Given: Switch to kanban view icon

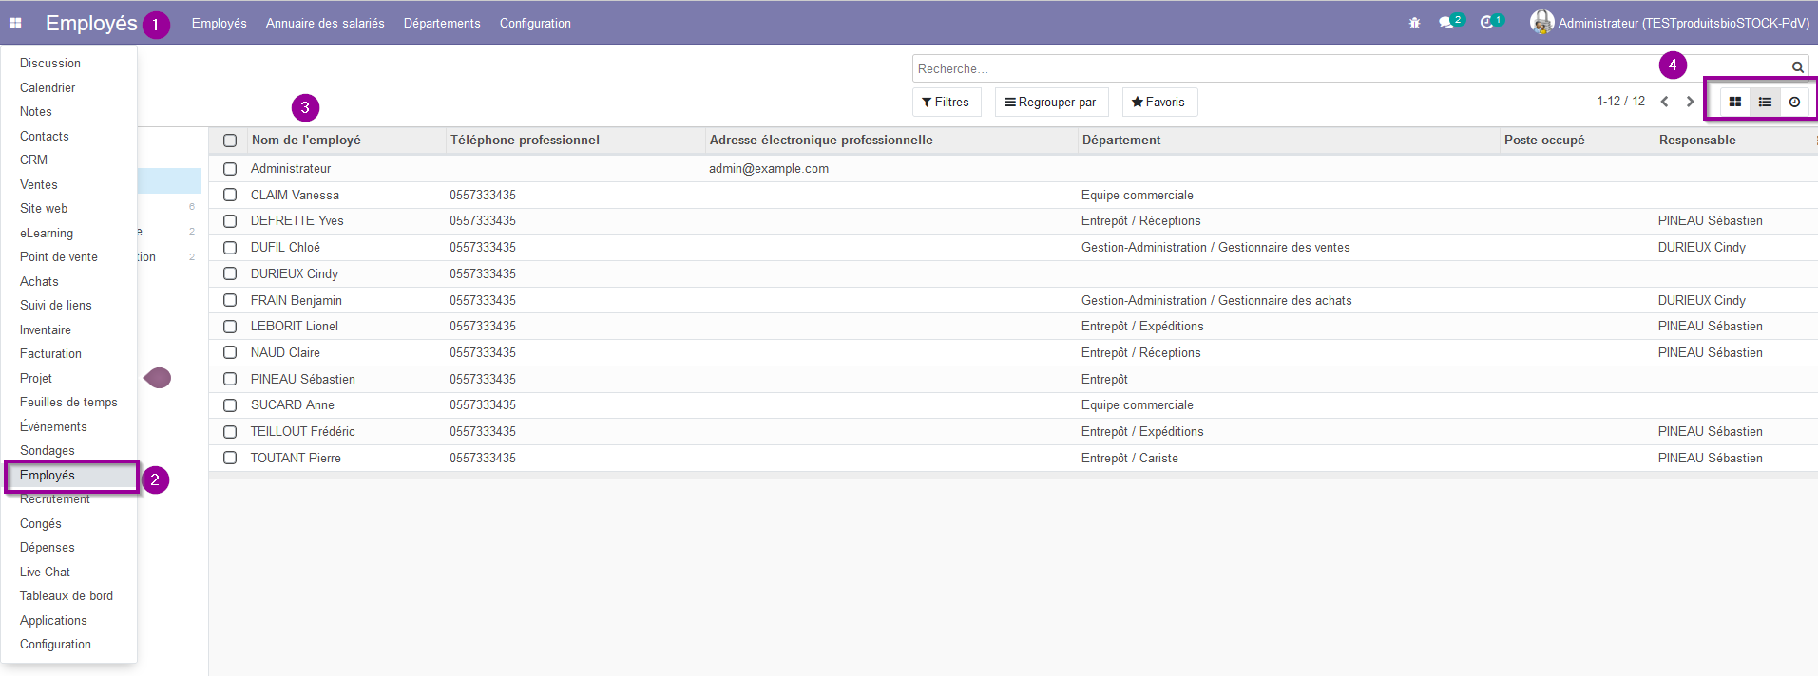Looking at the screenshot, I should coord(1734,102).
